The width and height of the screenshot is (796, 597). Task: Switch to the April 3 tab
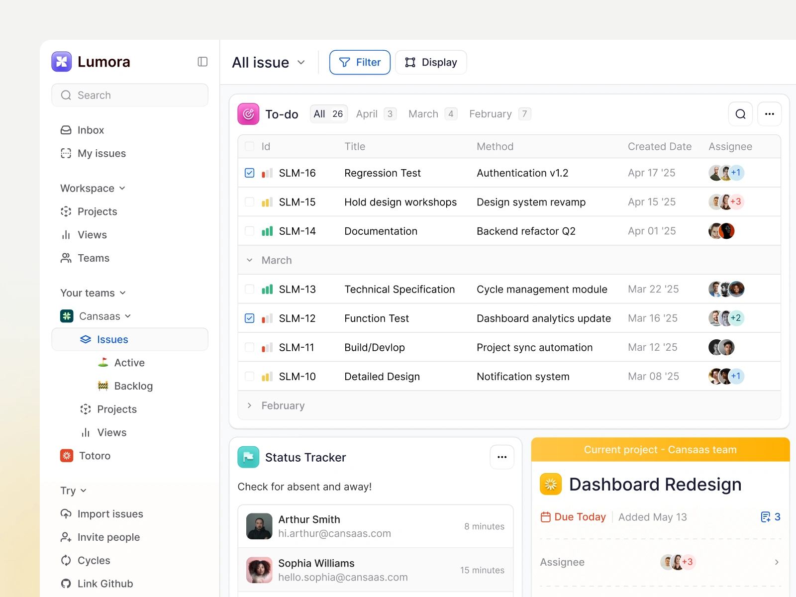click(376, 114)
